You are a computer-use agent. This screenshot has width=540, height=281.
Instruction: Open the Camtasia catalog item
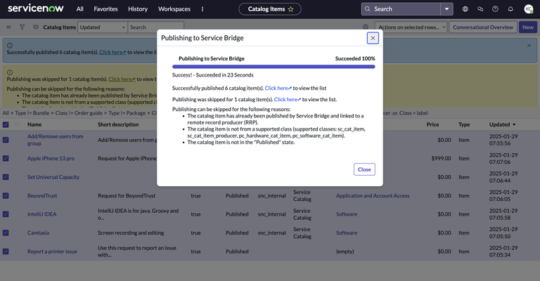coord(38,233)
